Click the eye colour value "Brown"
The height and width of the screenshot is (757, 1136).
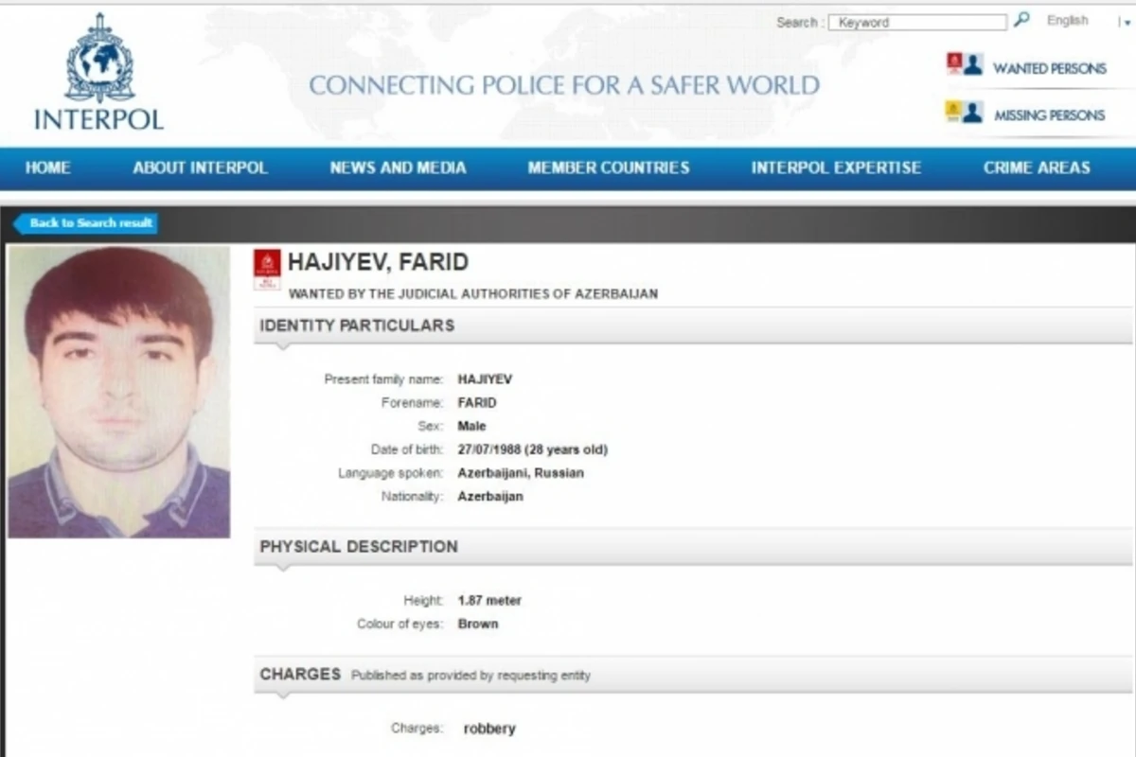[x=478, y=625]
